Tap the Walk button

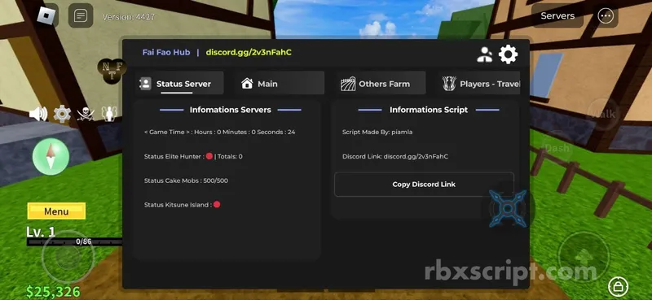[x=602, y=114]
